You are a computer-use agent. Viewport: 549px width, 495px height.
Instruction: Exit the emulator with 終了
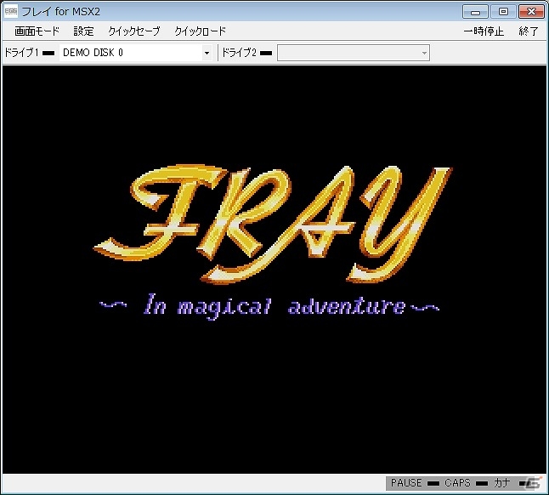[x=529, y=31]
